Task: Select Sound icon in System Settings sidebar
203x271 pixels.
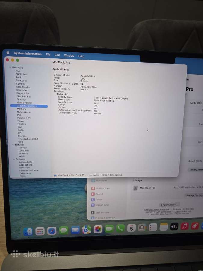Action: tap(93, 194)
